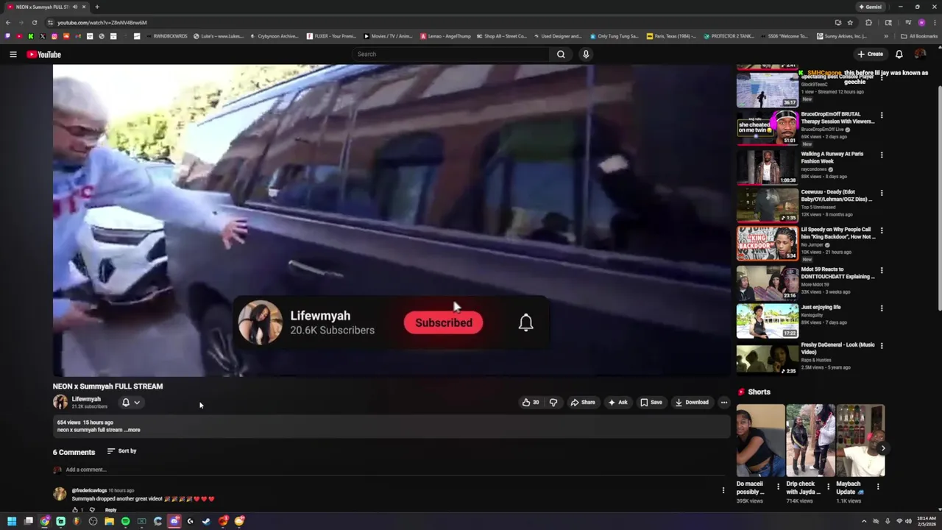This screenshot has height=530, width=942.
Task: Open menu for Ceewuuu Deady video
Action: [881, 193]
